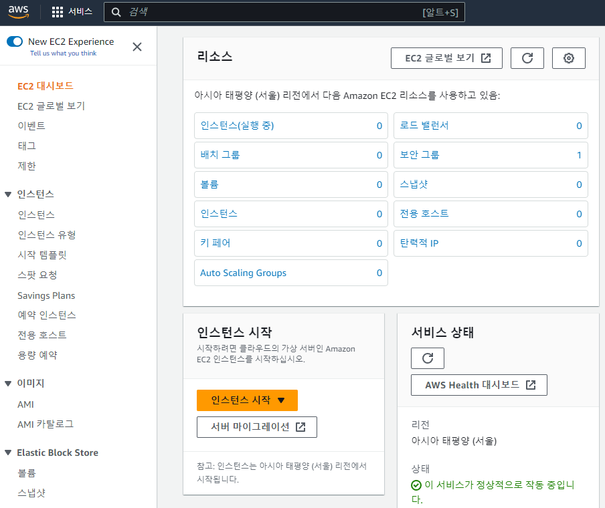
Task: Open 제한 in the sidebar
Action: tap(27, 166)
